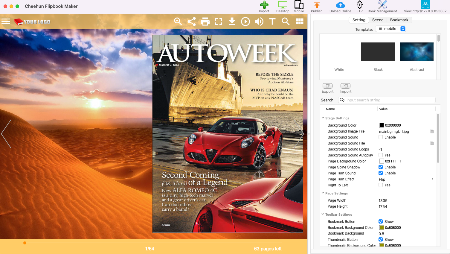
Task: Click the scene thumbnails scrollbar
Action: pos(439,38)
